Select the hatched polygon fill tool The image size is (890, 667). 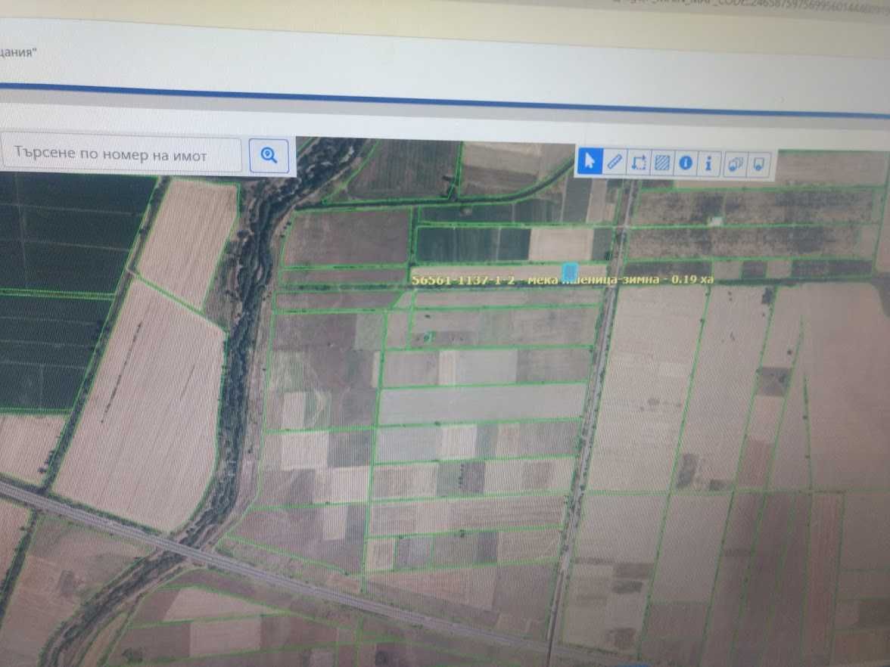(x=661, y=163)
